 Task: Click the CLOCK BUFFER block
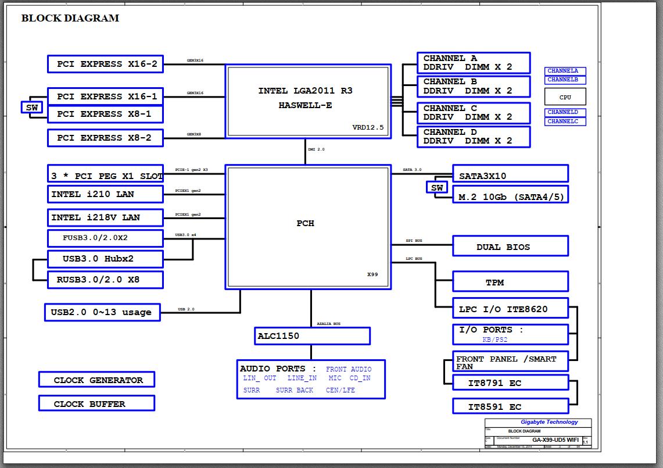tap(97, 403)
